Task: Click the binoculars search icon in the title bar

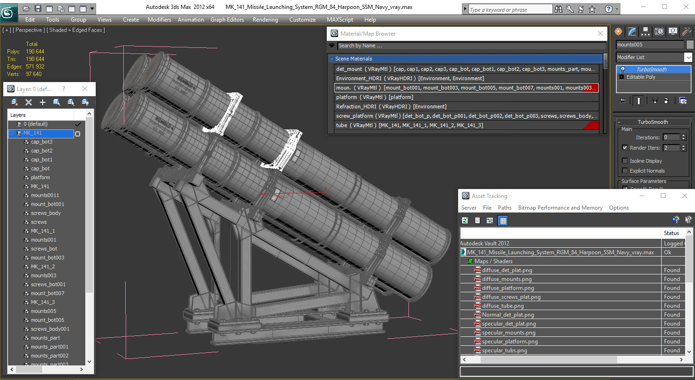Action: 559,9
